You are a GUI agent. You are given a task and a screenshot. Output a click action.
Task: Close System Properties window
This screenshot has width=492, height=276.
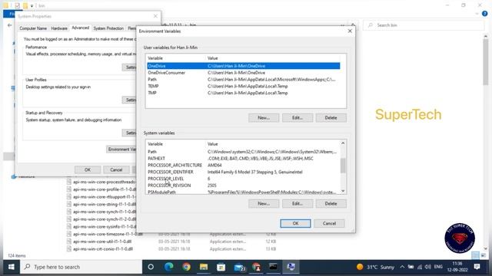point(155,16)
